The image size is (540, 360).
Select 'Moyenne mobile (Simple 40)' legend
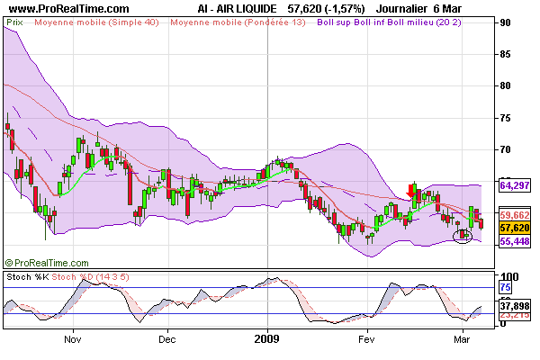[97, 22]
